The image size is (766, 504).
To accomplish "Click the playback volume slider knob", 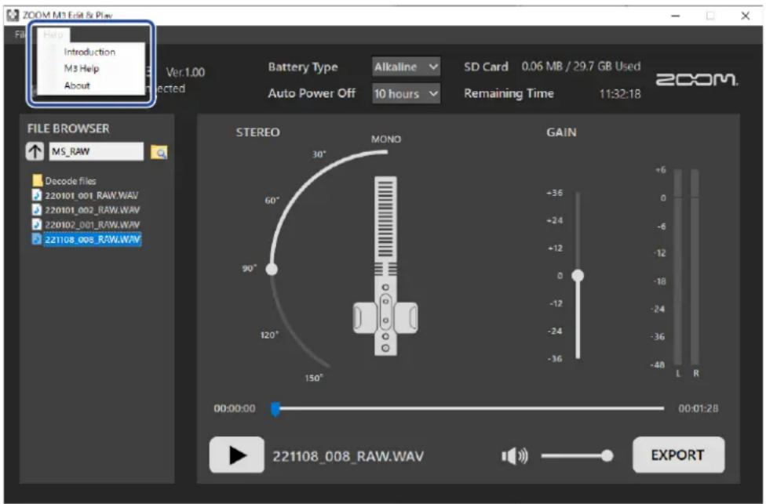I will (x=607, y=455).
